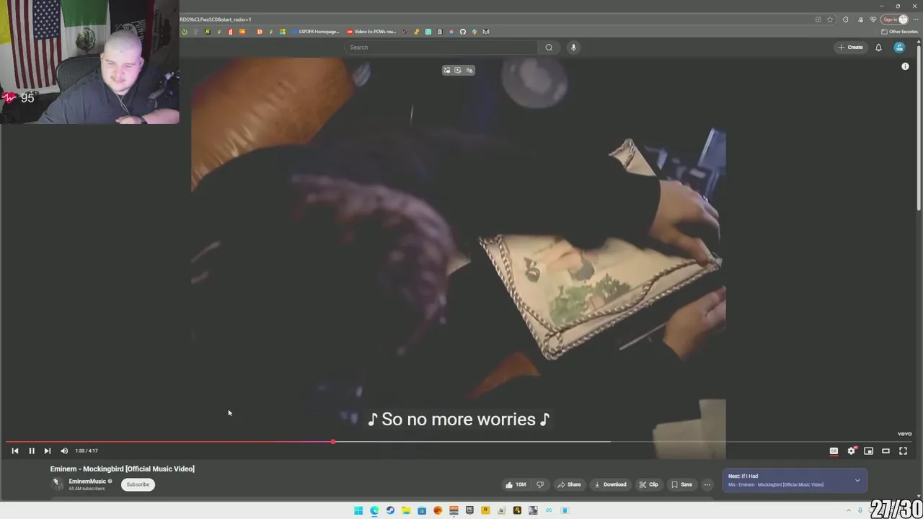923x519 pixels.
Task: Expand the 'Next: If I Had' mix panel
Action: tap(857, 480)
